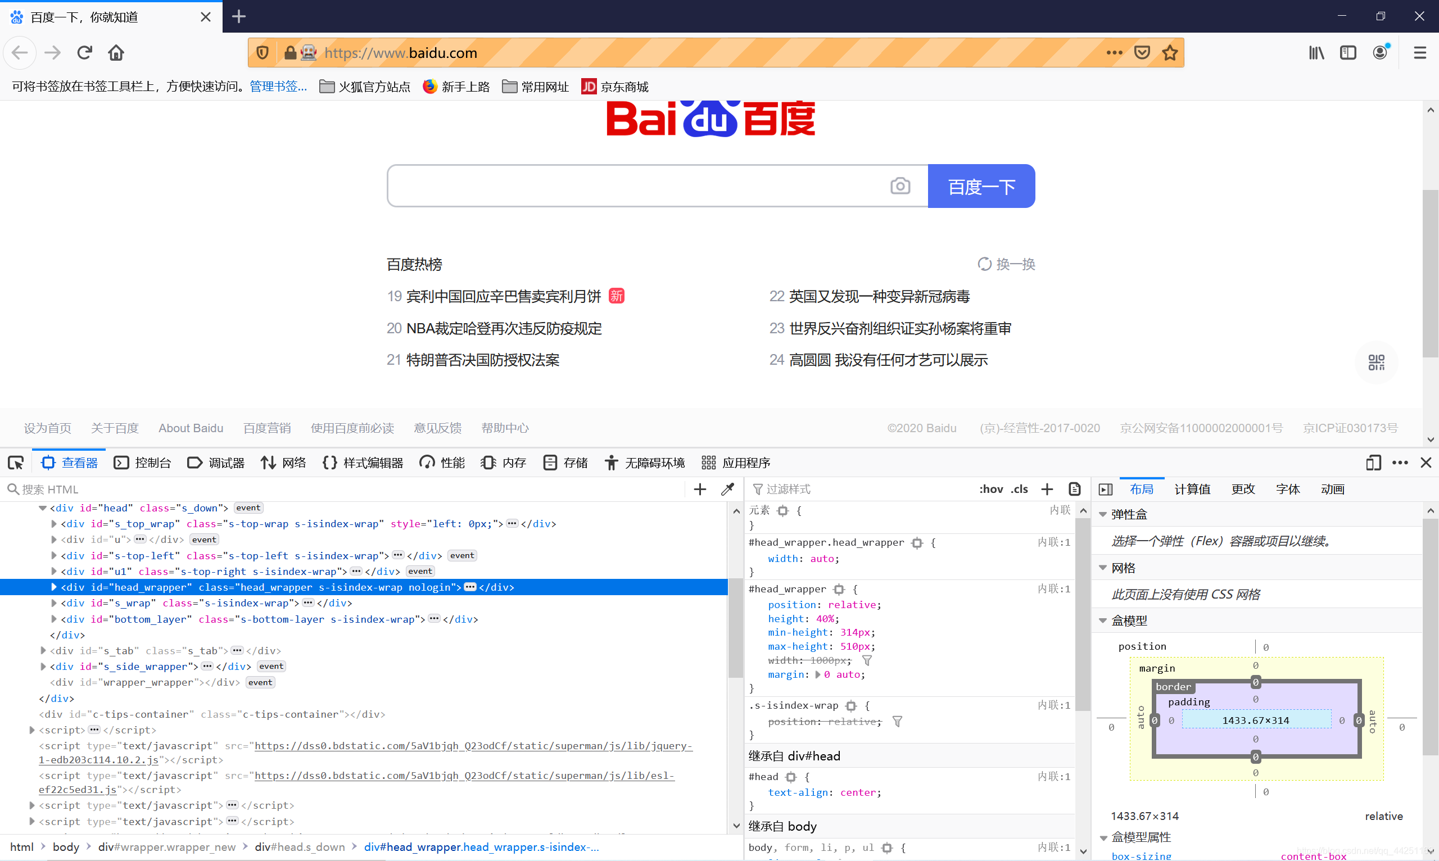Bookmark this page with the star icon

(x=1170, y=53)
